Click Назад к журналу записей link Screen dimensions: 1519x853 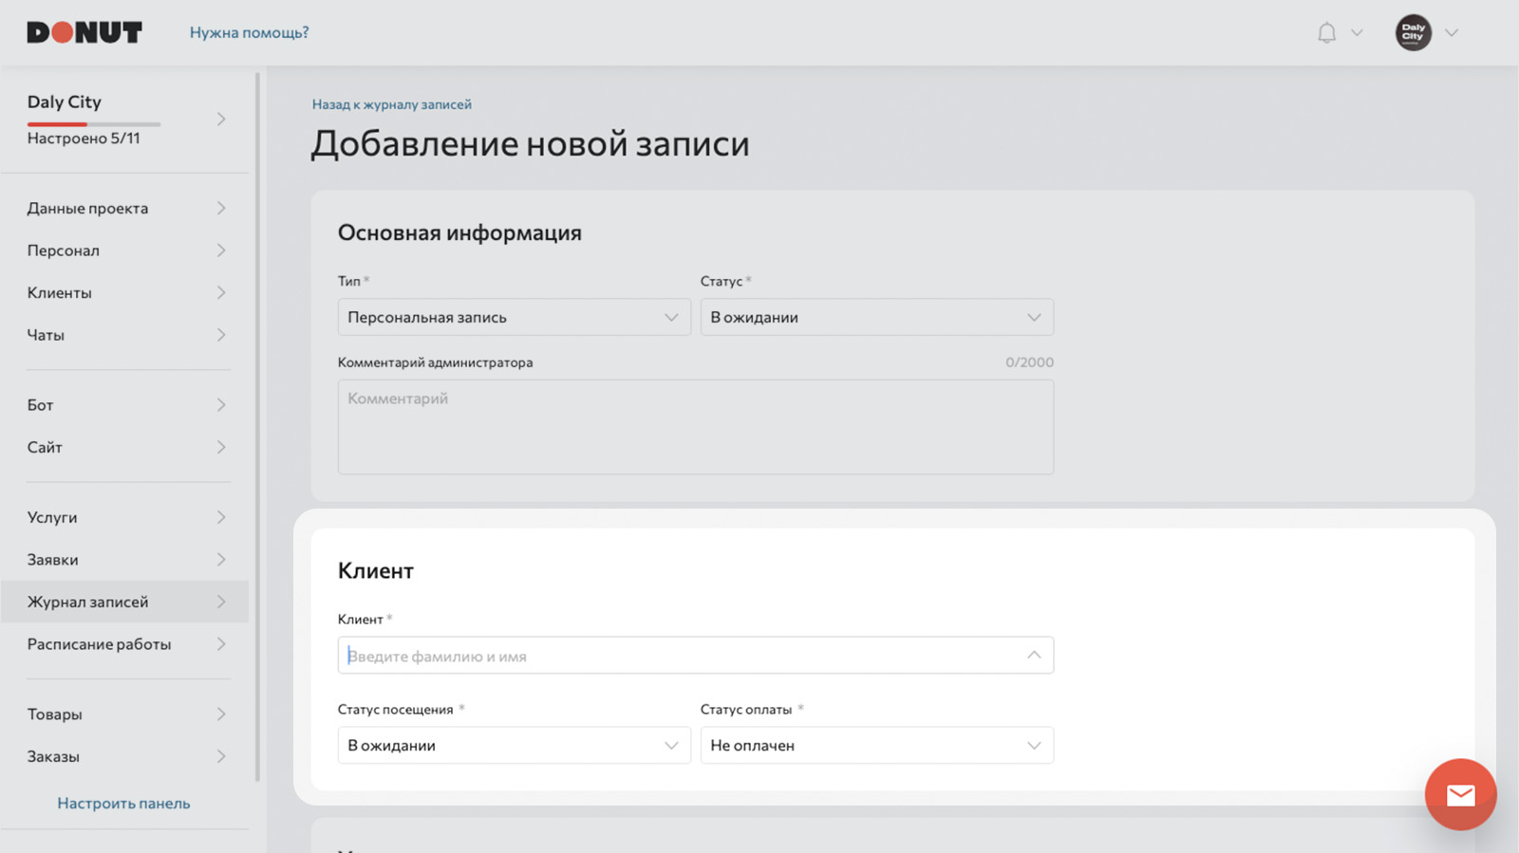point(391,104)
